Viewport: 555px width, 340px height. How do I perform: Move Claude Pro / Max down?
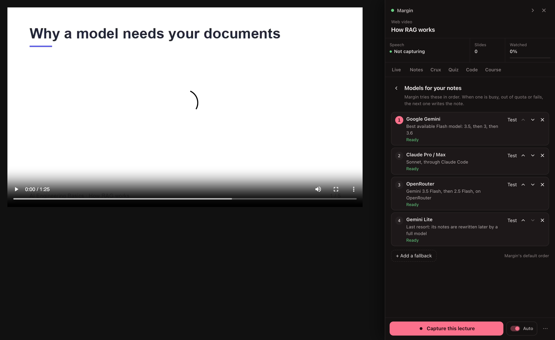[x=533, y=155]
